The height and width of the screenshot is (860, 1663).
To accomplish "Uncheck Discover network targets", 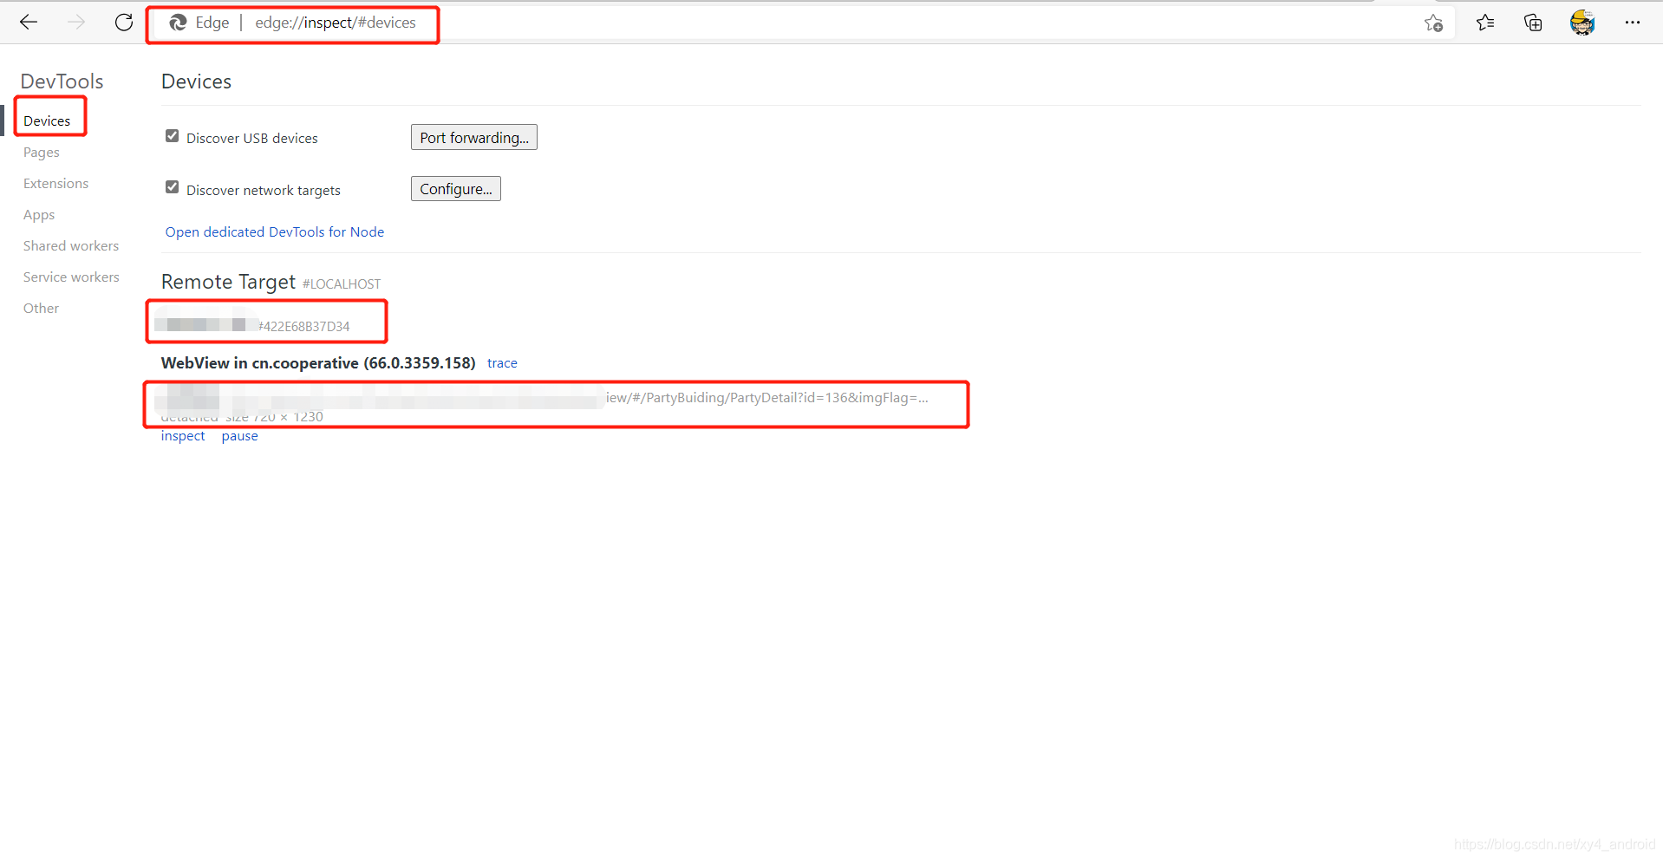I will tap(172, 186).
